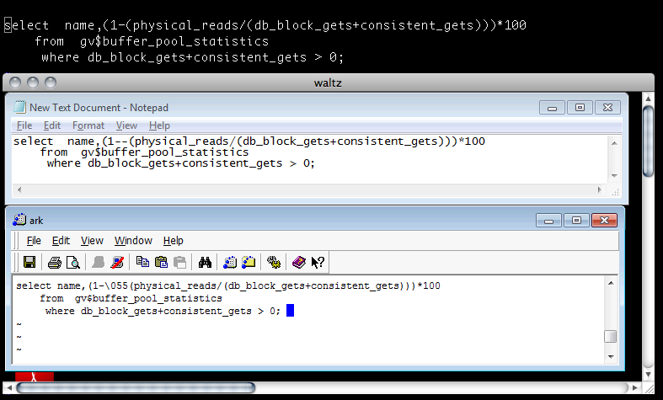Open the File menu in Notepad
The height and width of the screenshot is (400, 663).
tap(24, 125)
